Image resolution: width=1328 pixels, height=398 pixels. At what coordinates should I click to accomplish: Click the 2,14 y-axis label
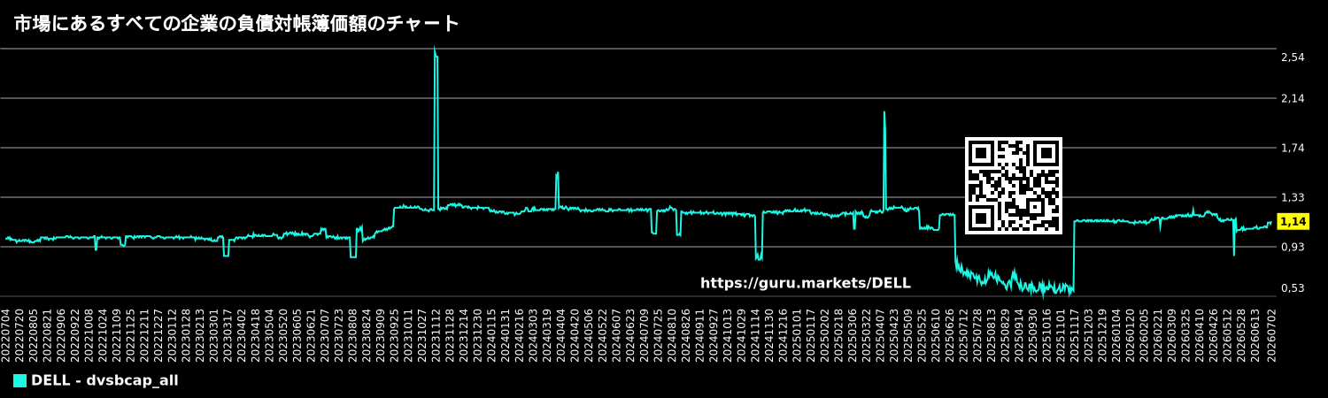[1293, 98]
